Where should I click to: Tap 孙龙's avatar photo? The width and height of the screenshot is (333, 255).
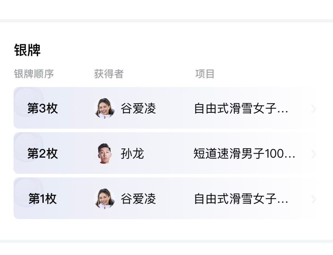[104, 153]
